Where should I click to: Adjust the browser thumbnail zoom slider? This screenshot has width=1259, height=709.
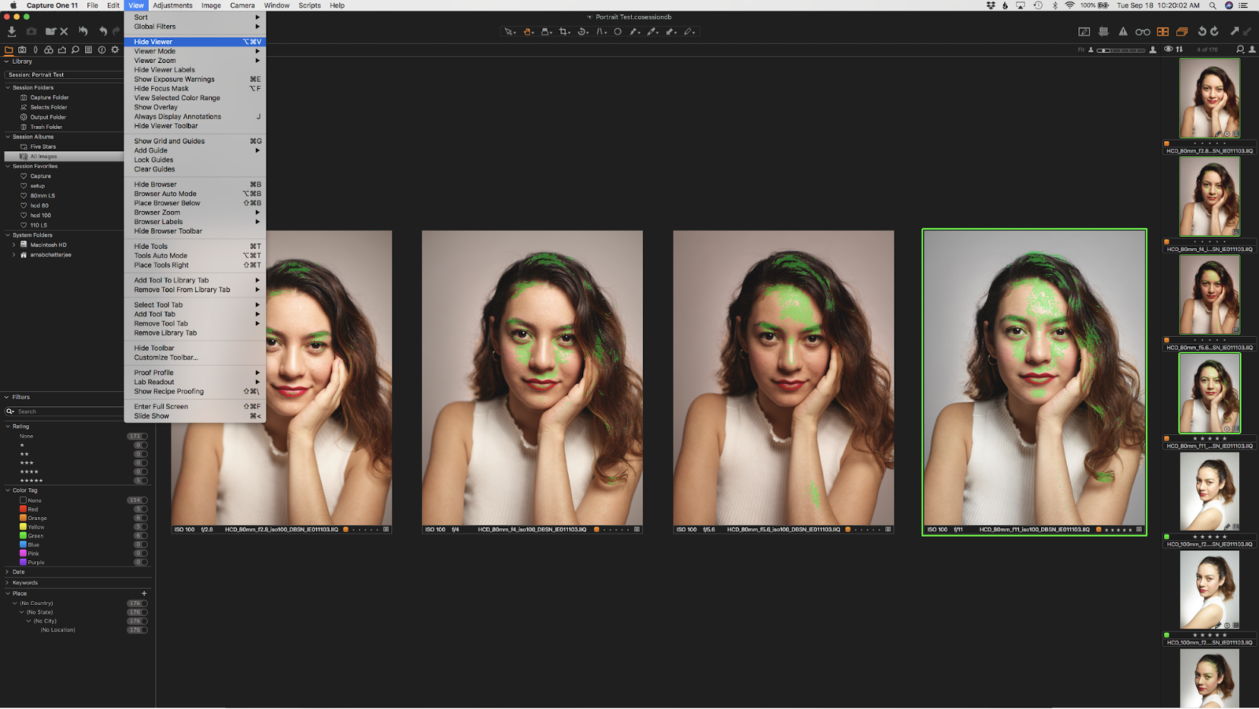tap(1123, 50)
